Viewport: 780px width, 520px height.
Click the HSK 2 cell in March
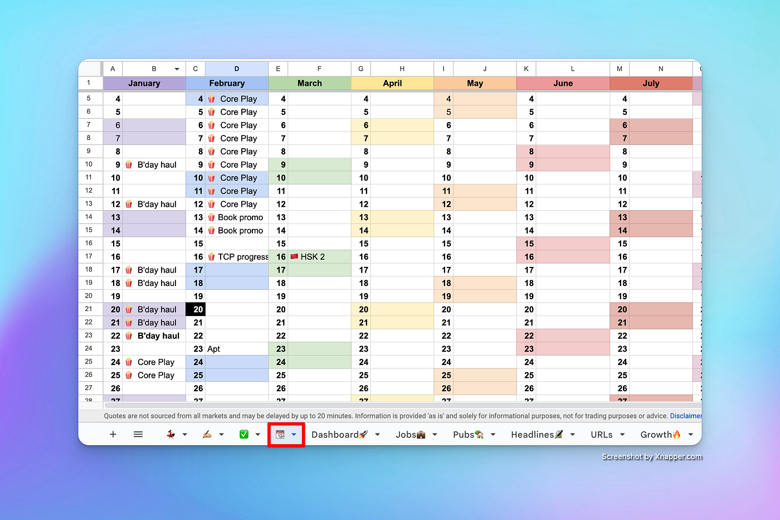coord(319,256)
